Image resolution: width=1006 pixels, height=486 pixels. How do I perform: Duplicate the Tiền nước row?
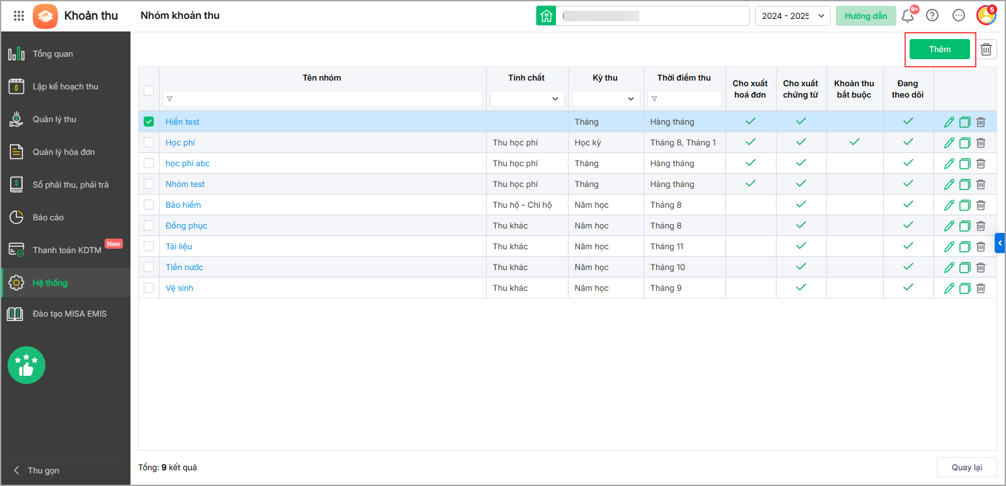(964, 268)
